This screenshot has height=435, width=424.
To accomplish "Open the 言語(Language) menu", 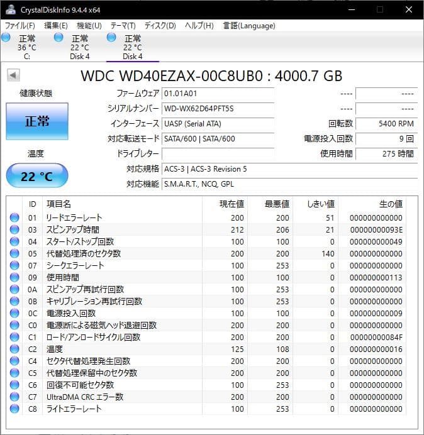I will [249, 26].
